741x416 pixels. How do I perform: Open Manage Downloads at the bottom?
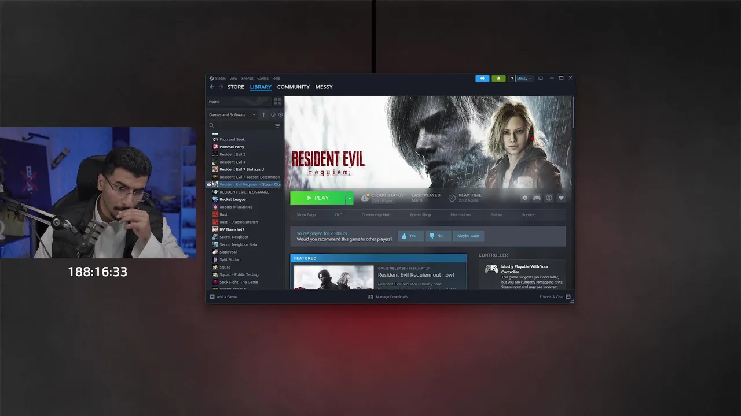[x=388, y=297]
